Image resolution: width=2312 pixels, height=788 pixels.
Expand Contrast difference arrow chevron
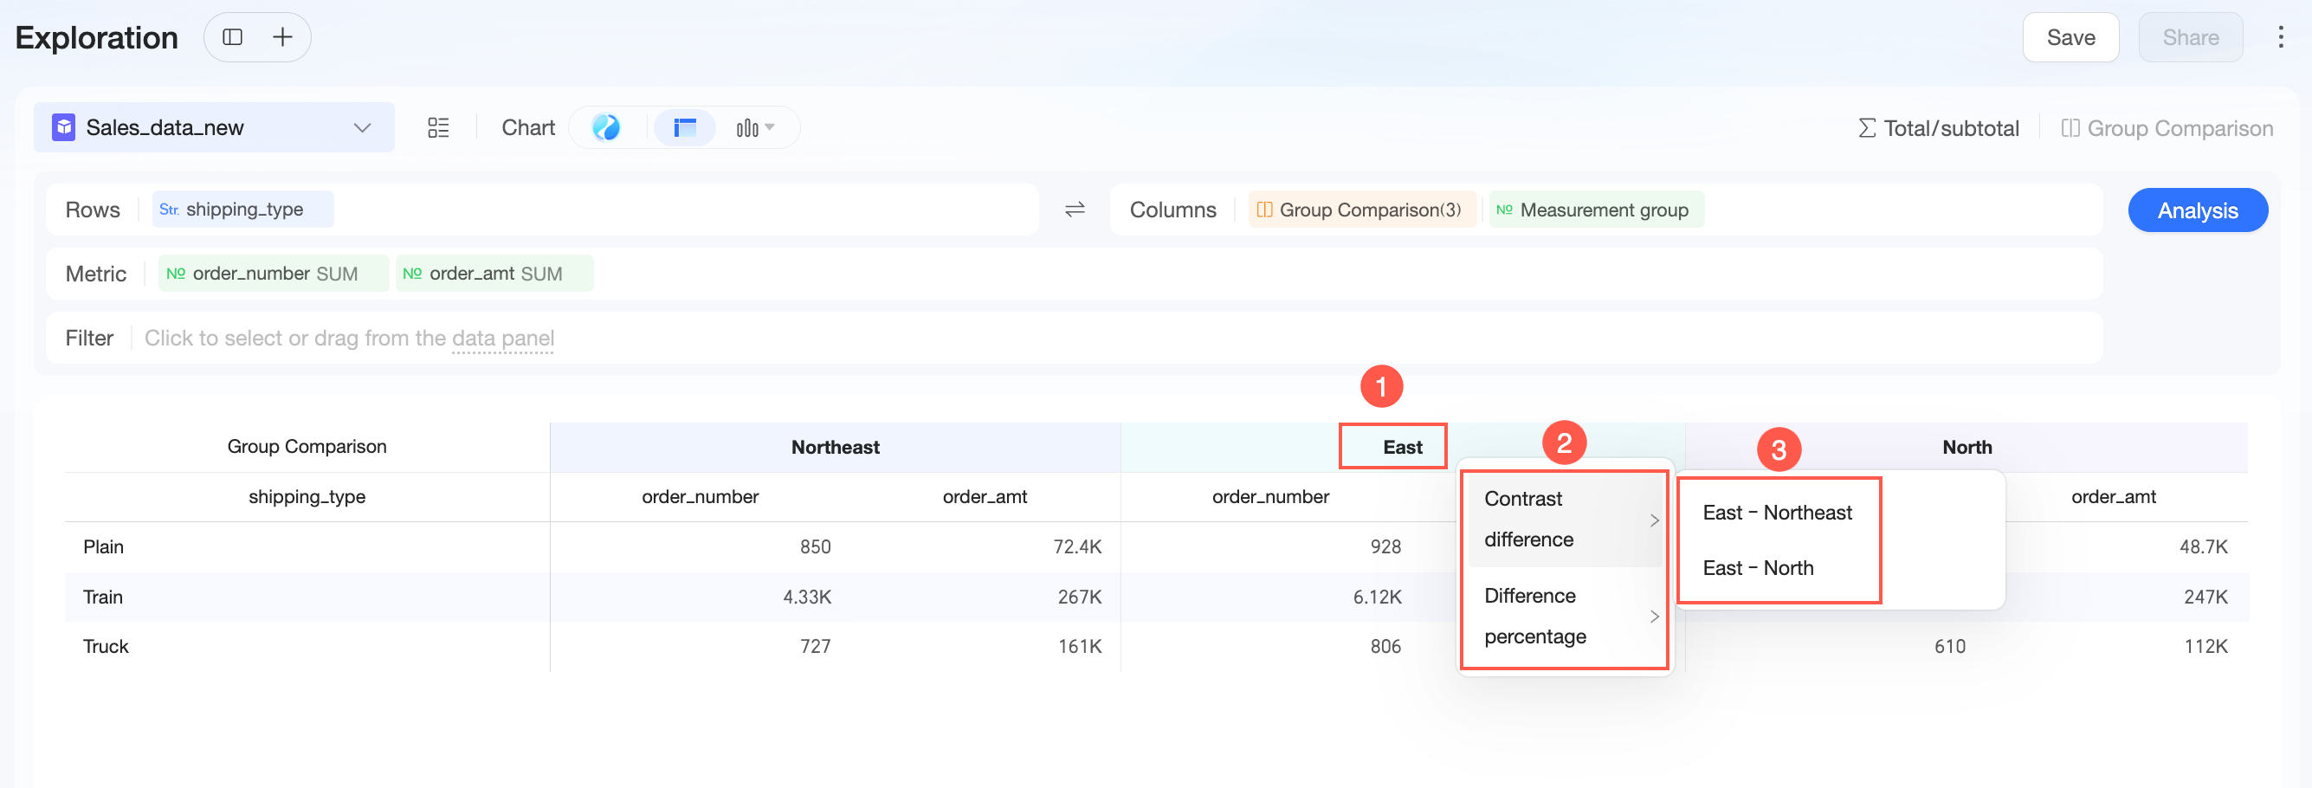pyautogui.click(x=1653, y=520)
